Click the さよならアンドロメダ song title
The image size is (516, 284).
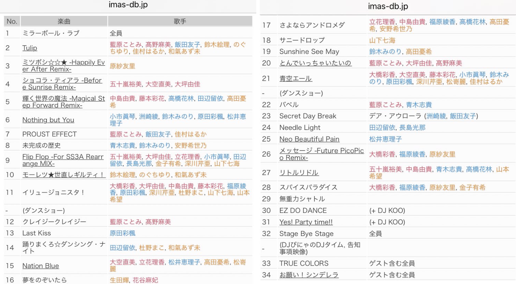pyautogui.click(x=312, y=25)
